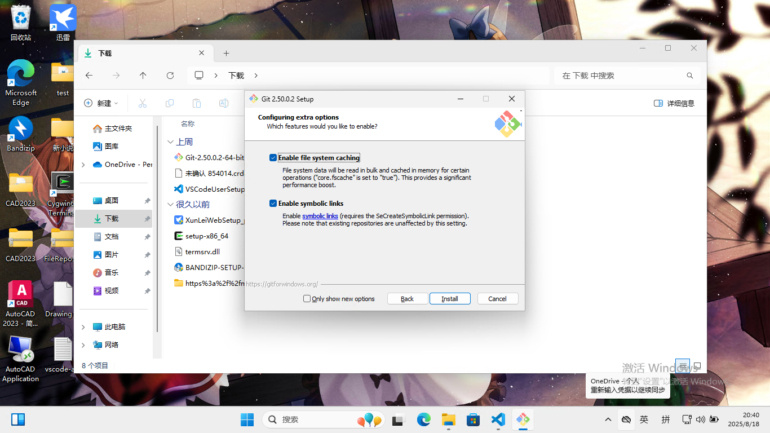Open Microsoft Store from taskbar

[x=473, y=419]
